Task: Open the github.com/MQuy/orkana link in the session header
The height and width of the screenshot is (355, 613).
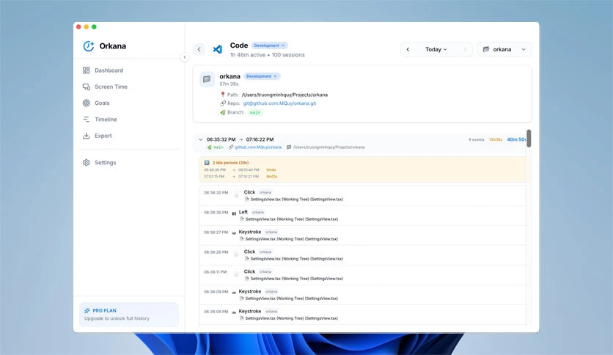Action: point(258,147)
